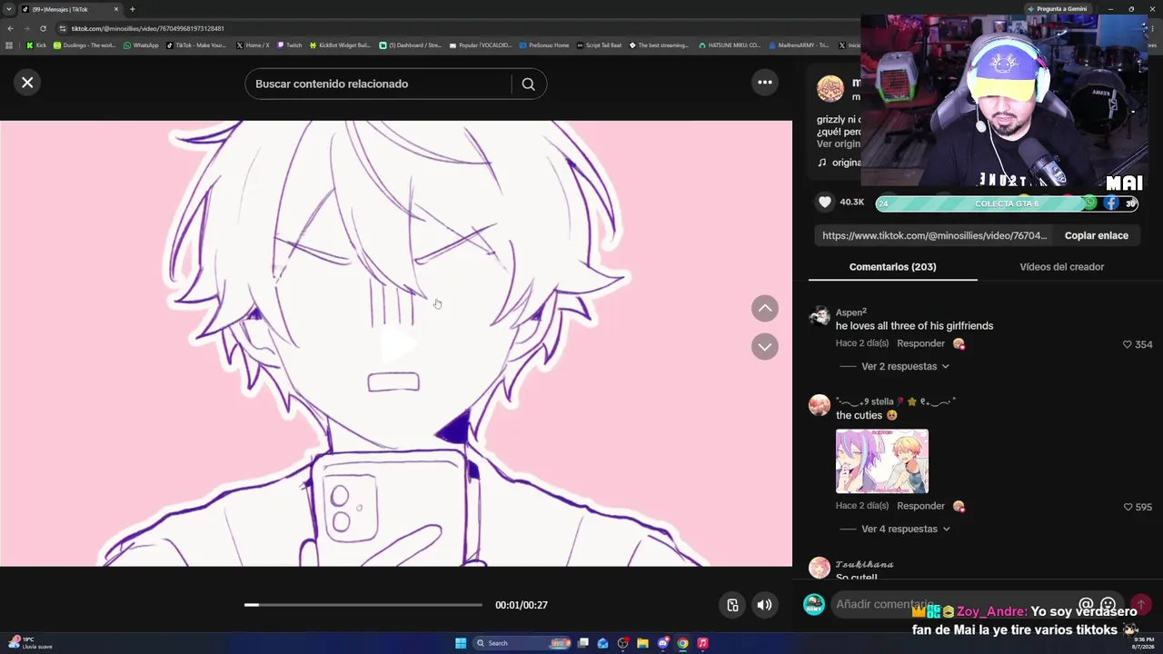
Task: Click the search magnifier icon
Action: tap(528, 84)
